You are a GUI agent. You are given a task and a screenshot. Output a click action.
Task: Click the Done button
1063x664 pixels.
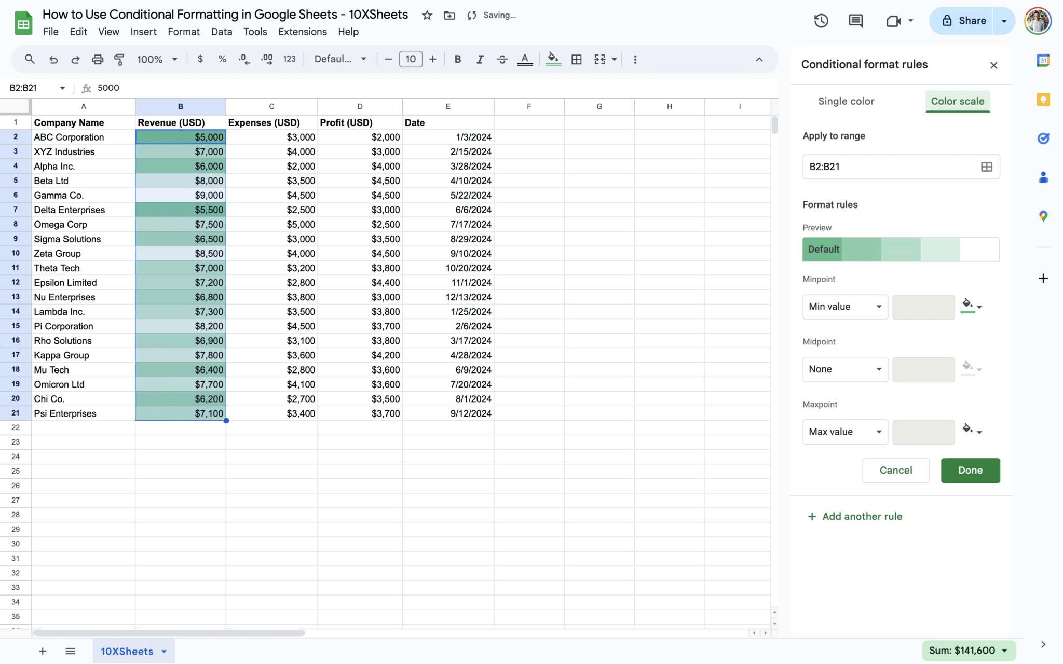tap(970, 470)
